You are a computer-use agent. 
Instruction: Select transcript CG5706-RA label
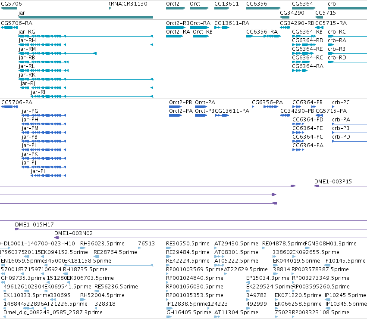tap(17, 23)
